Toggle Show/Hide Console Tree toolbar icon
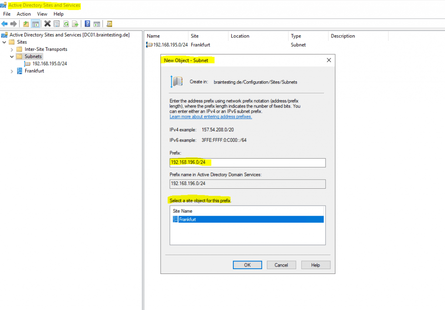445x310 pixels. (36, 24)
